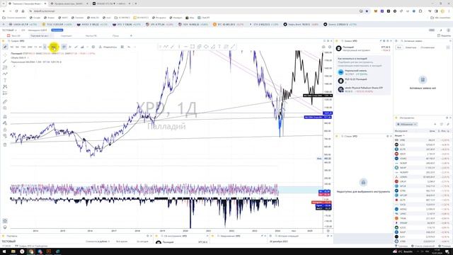Switch to the Лимитные orders tab
Image resolution: width=453 pixels, height=255 pixels.
[x=411, y=47]
